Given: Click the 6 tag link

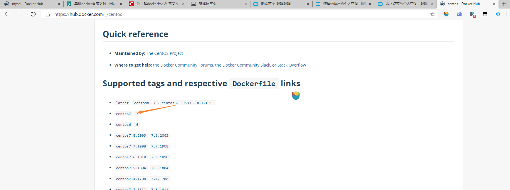Looking at the screenshot, I should point(137,125).
